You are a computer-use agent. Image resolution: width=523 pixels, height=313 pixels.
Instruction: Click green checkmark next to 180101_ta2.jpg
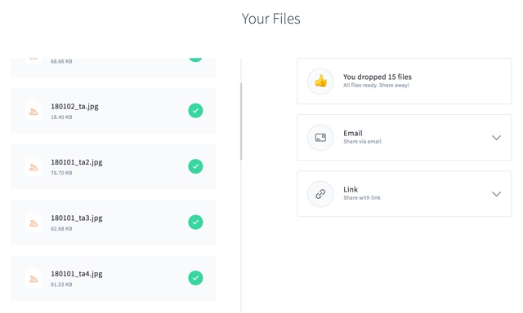[x=195, y=166]
